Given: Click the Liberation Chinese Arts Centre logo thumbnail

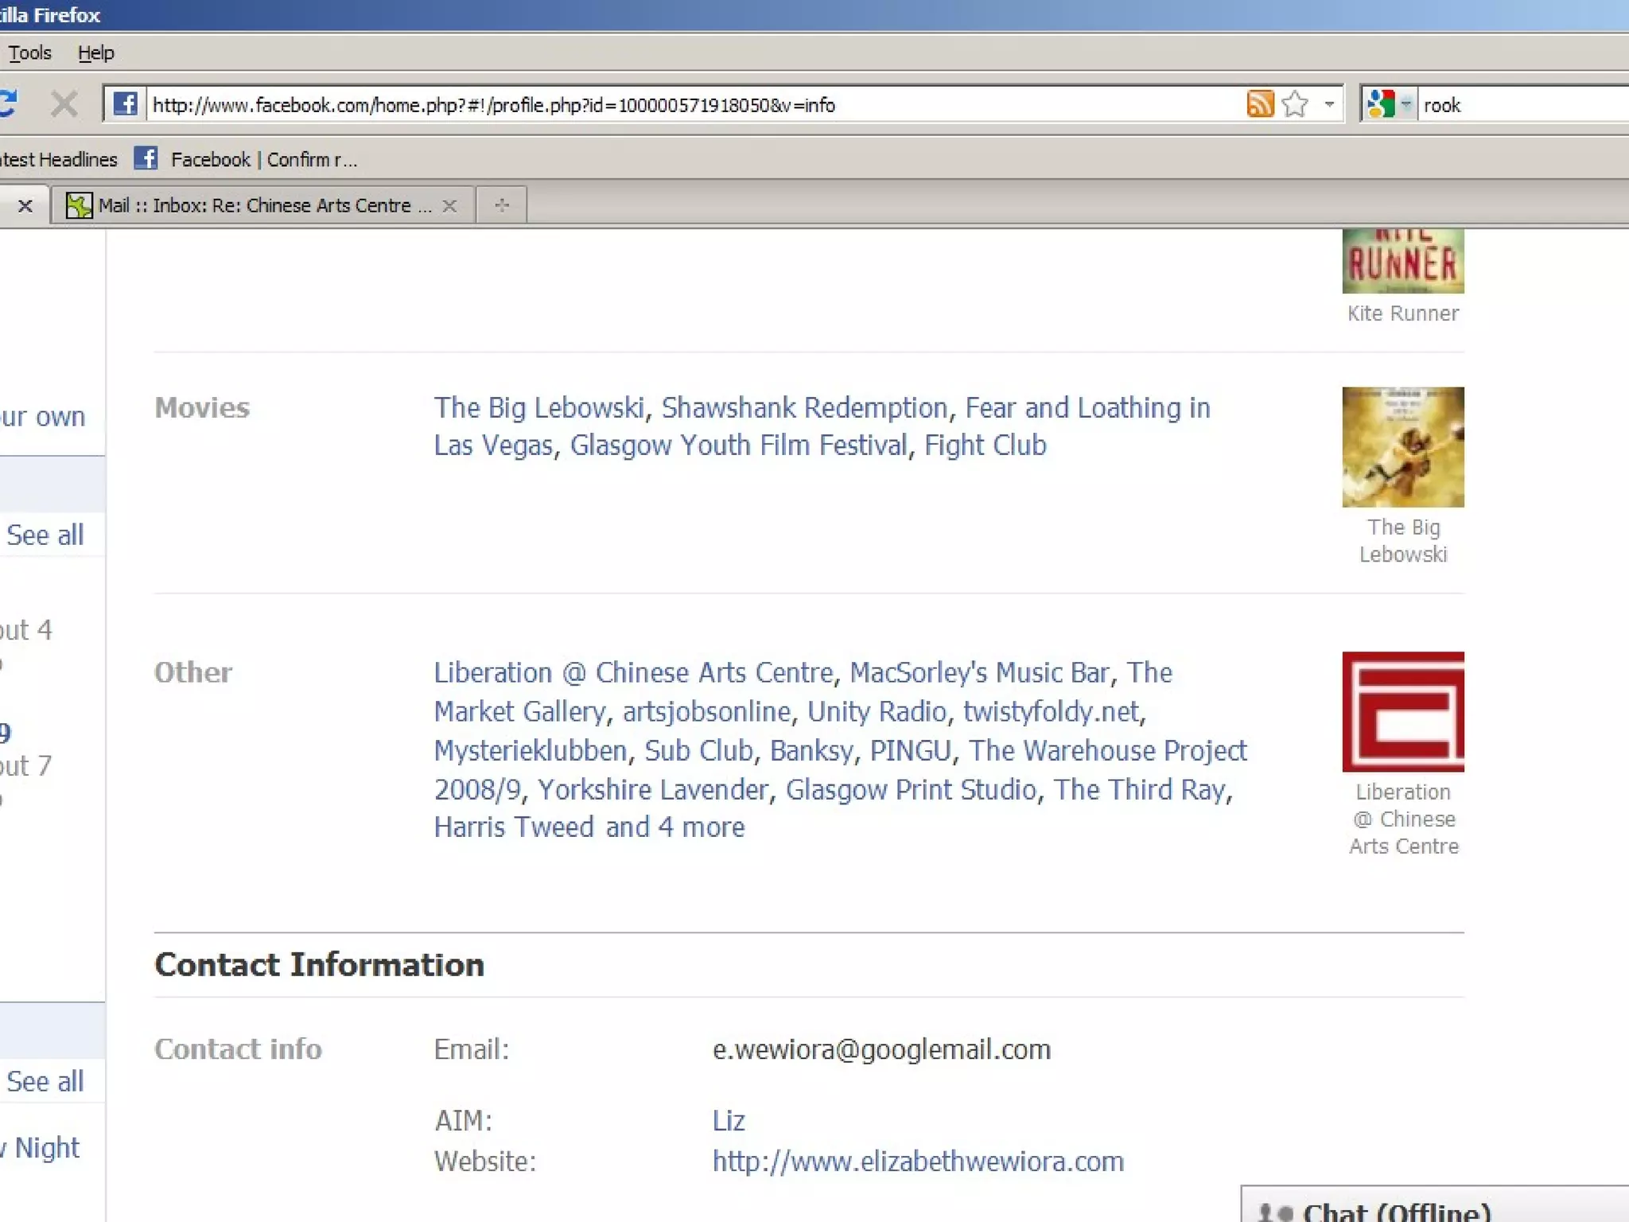Looking at the screenshot, I should [1402, 712].
